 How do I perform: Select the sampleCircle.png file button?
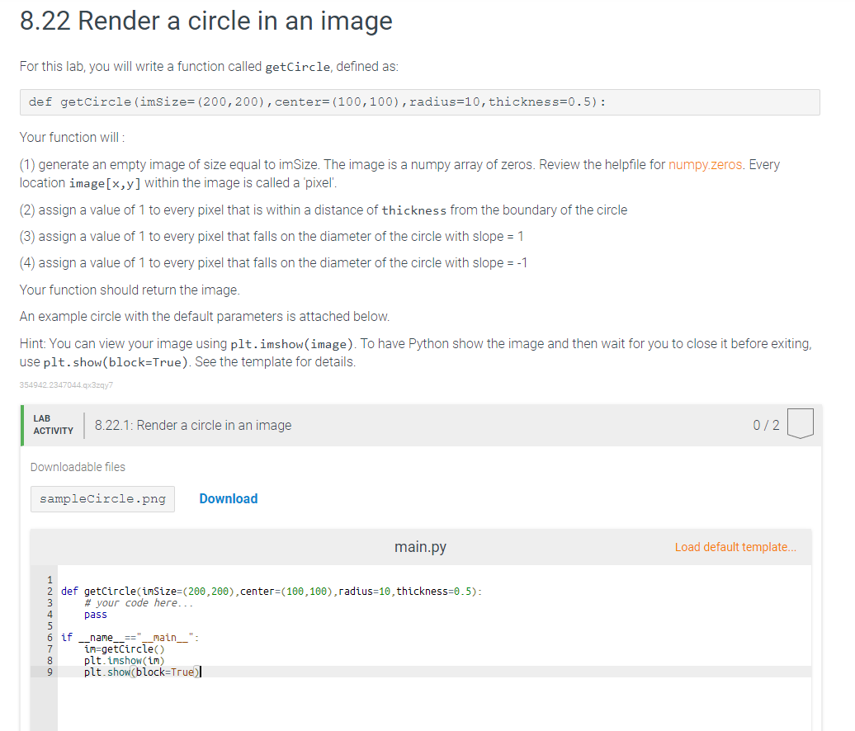pos(102,498)
